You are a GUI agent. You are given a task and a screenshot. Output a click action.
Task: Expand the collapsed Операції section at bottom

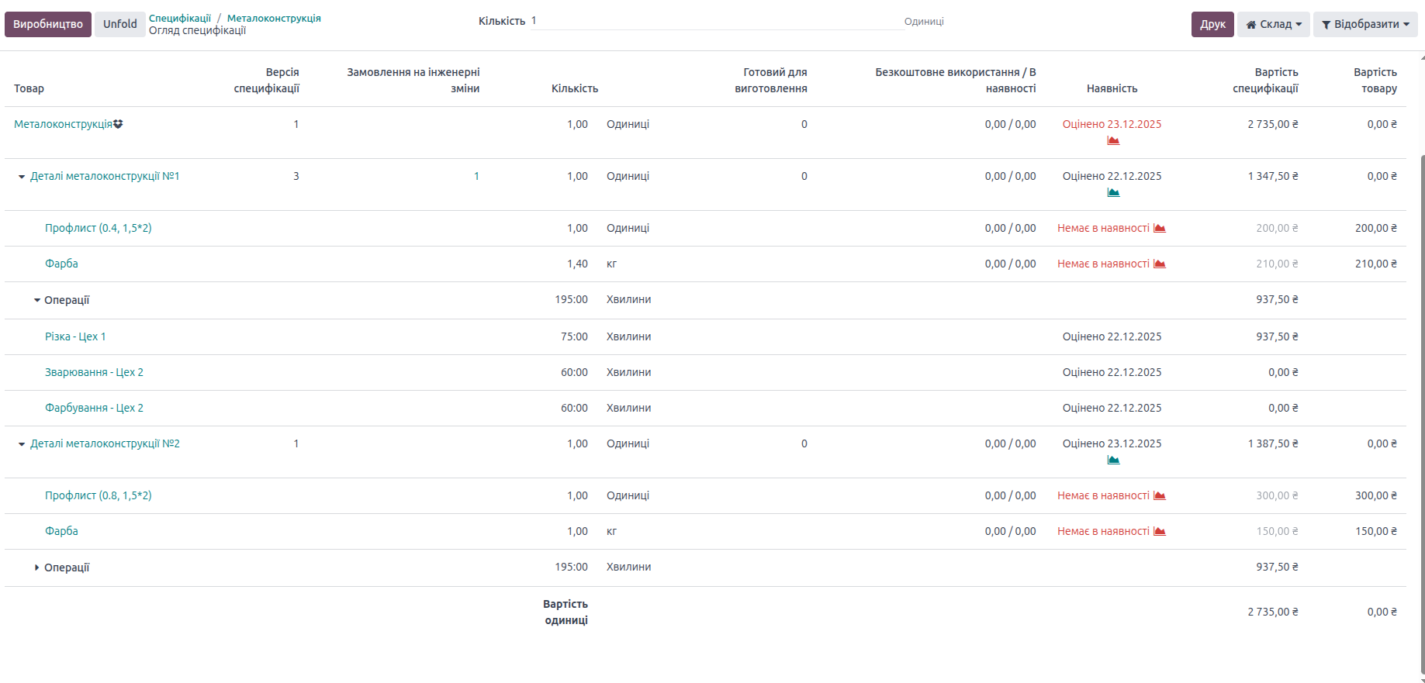pyautogui.click(x=37, y=567)
